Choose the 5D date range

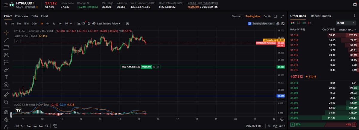pos(23,126)
